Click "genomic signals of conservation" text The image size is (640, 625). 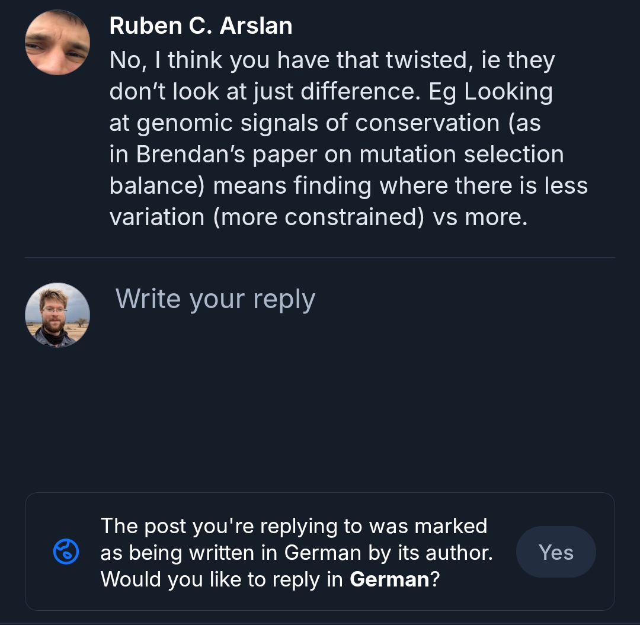[x=318, y=123]
